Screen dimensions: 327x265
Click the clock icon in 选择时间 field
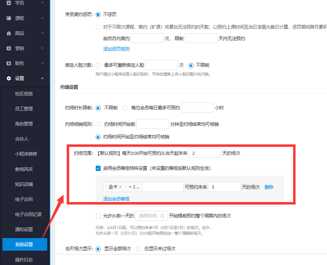point(161,216)
